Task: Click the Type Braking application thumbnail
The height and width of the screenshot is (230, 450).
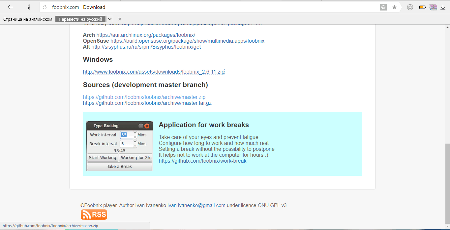Action: (x=120, y=146)
